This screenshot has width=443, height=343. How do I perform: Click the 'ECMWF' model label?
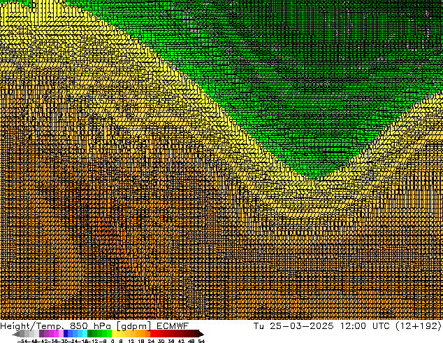click(x=173, y=326)
